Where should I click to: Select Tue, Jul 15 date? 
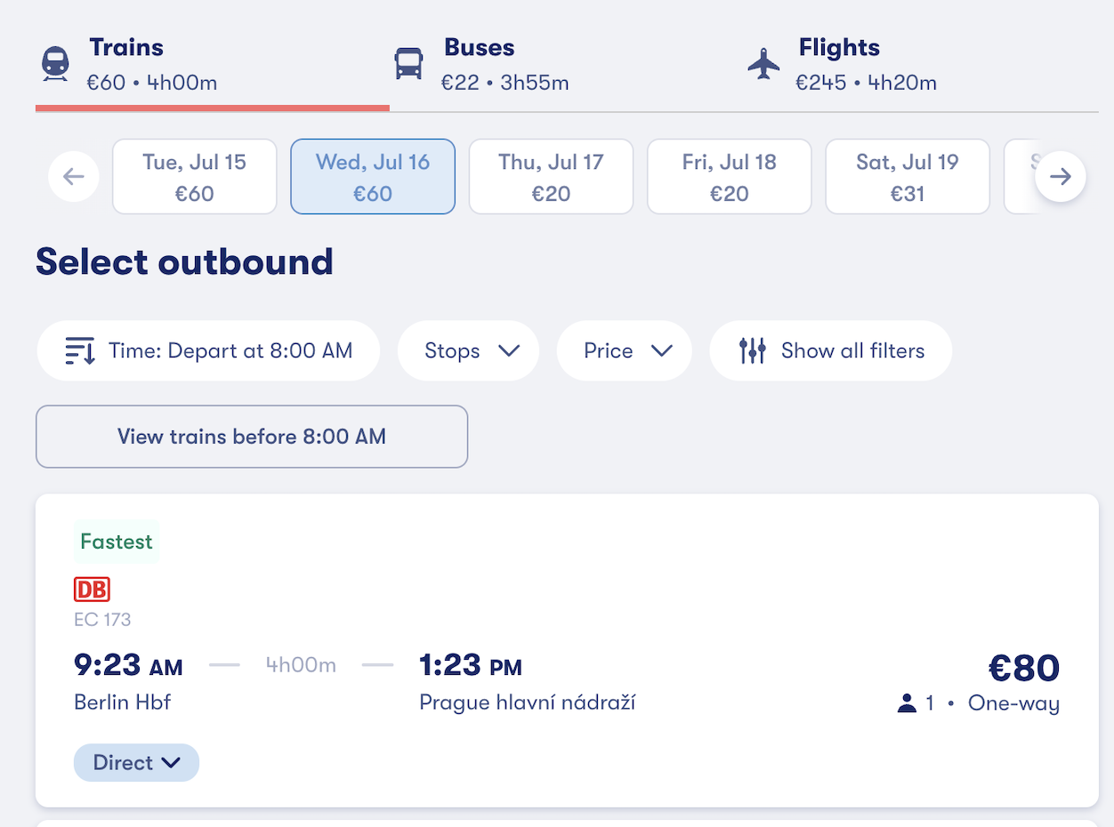click(195, 176)
